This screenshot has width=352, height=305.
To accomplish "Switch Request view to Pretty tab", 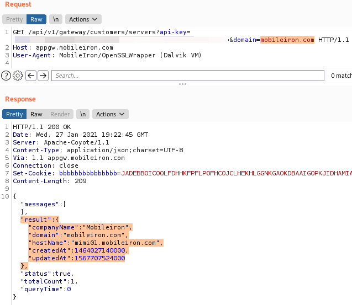I will [14, 19].
